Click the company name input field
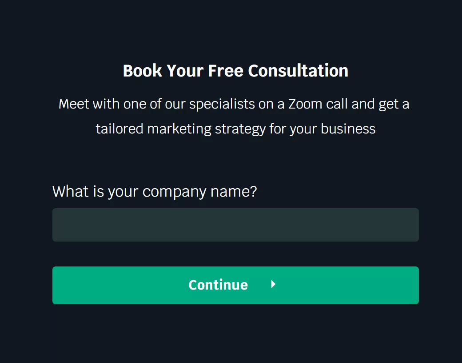The image size is (462, 363). (235, 225)
